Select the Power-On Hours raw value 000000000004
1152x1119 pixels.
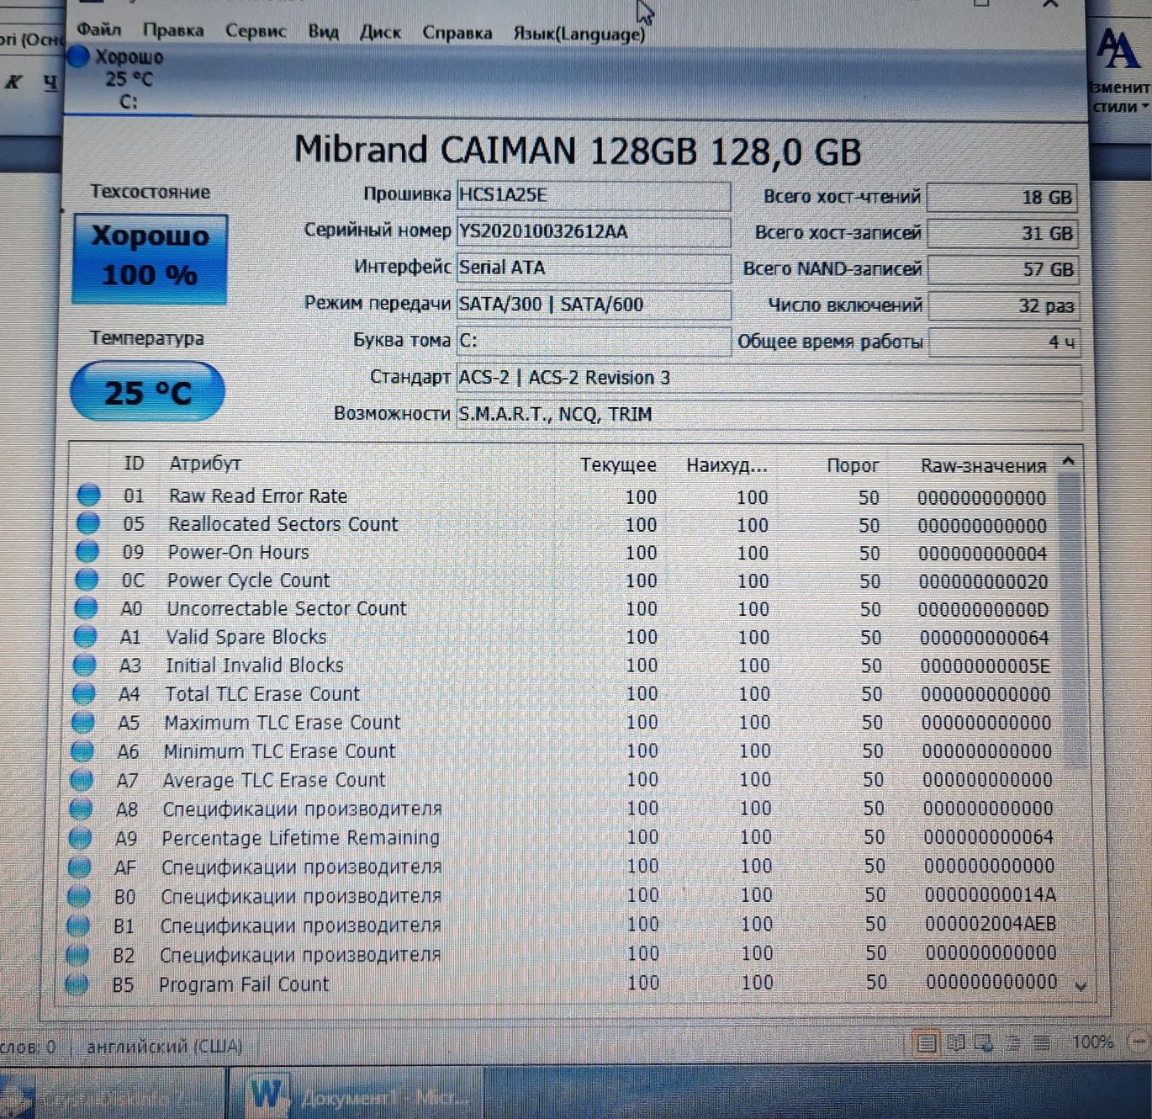pyautogui.click(x=983, y=554)
